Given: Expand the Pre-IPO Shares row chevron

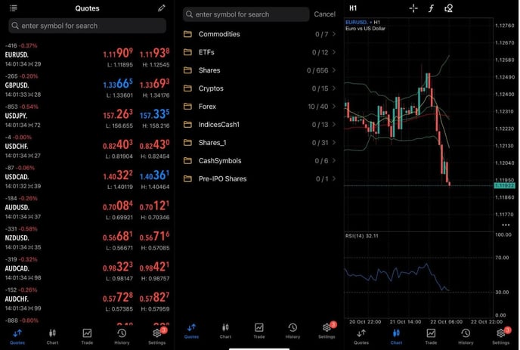Looking at the screenshot, I should (x=333, y=179).
